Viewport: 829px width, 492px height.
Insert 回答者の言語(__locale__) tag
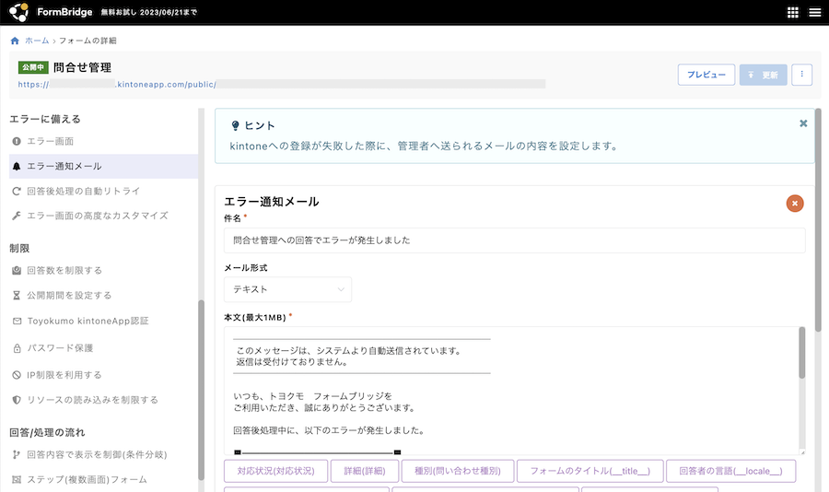tap(730, 471)
